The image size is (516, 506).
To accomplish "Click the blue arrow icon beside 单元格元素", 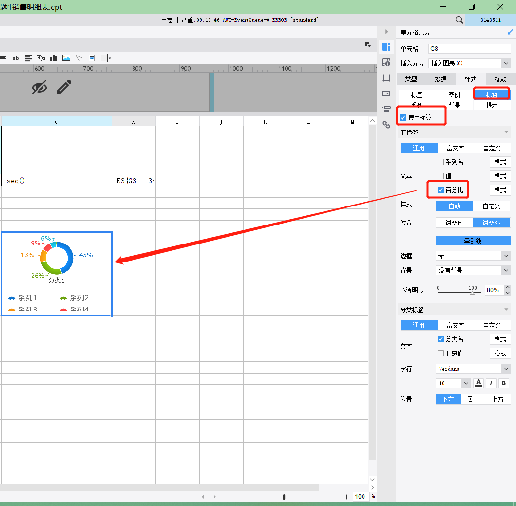I will [510, 32].
